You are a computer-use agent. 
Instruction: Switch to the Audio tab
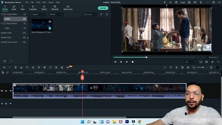14,8
